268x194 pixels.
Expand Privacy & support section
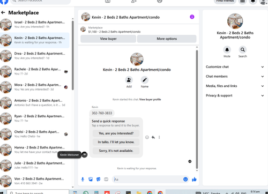click(x=235, y=95)
